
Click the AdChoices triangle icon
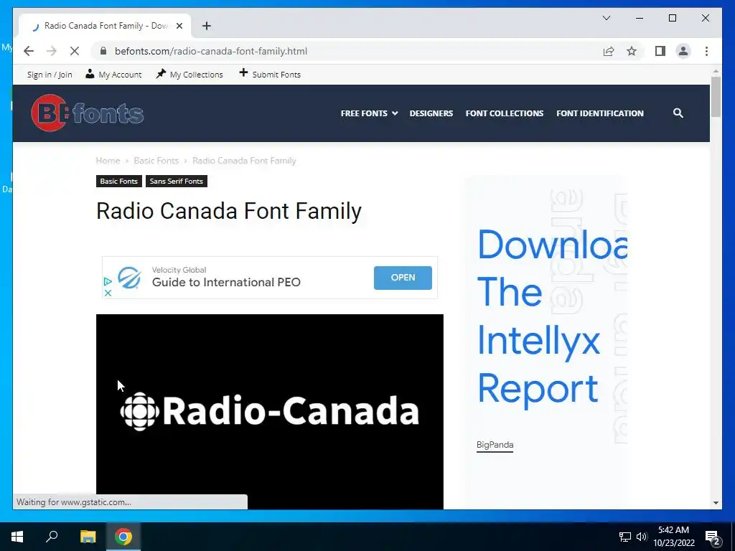108,281
